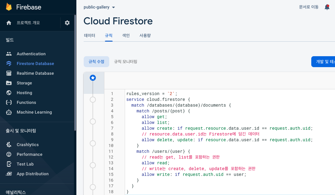Image resolution: width=335 pixels, height=195 pixels.
Task: Click the 출시 및 모니터링 section heading
Action: tap(21, 131)
